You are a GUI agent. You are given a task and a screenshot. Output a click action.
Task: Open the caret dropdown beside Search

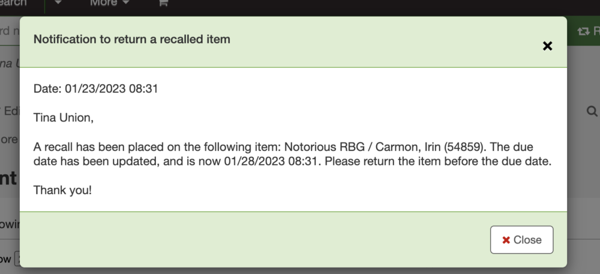pyautogui.click(x=58, y=3)
